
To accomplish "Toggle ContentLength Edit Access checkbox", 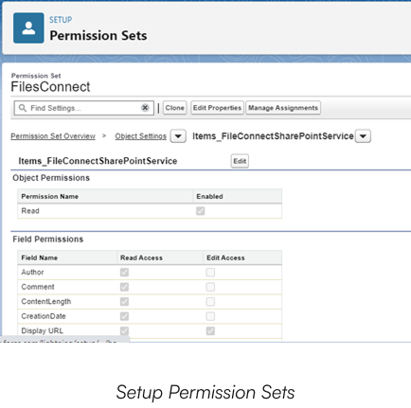I will pos(210,302).
